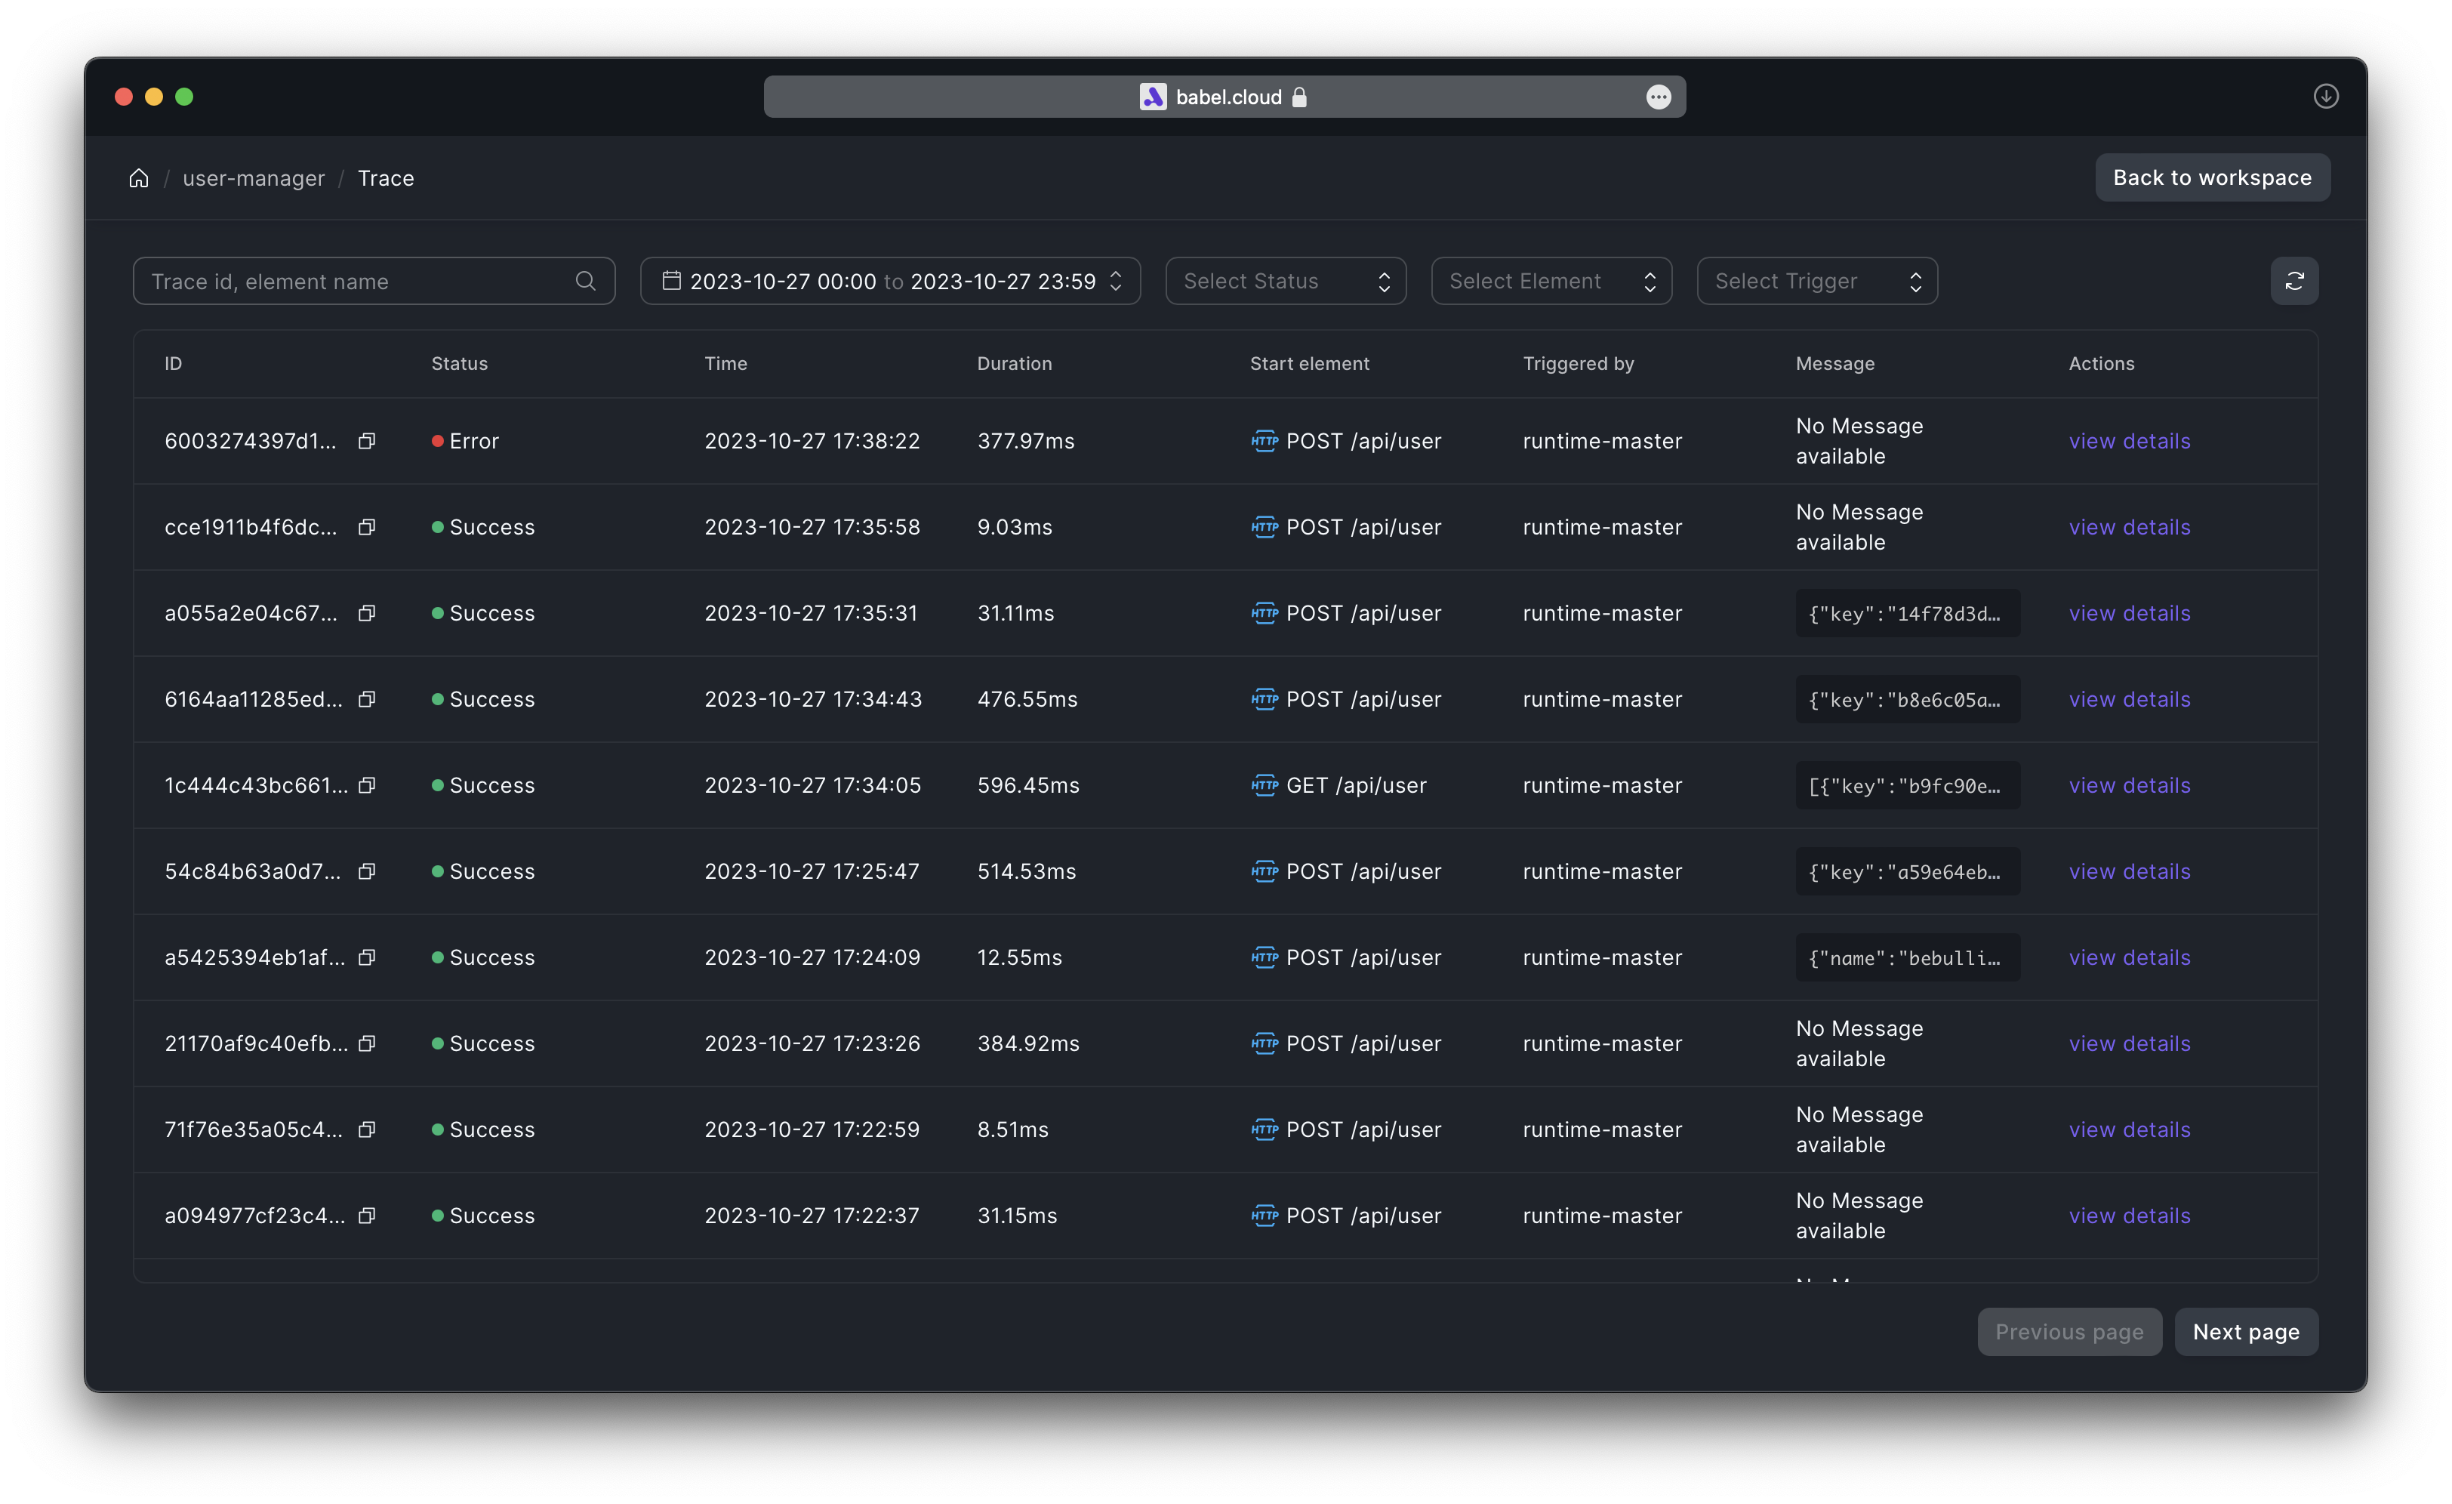View details of 17:23:26 trace

(x=2129, y=1044)
